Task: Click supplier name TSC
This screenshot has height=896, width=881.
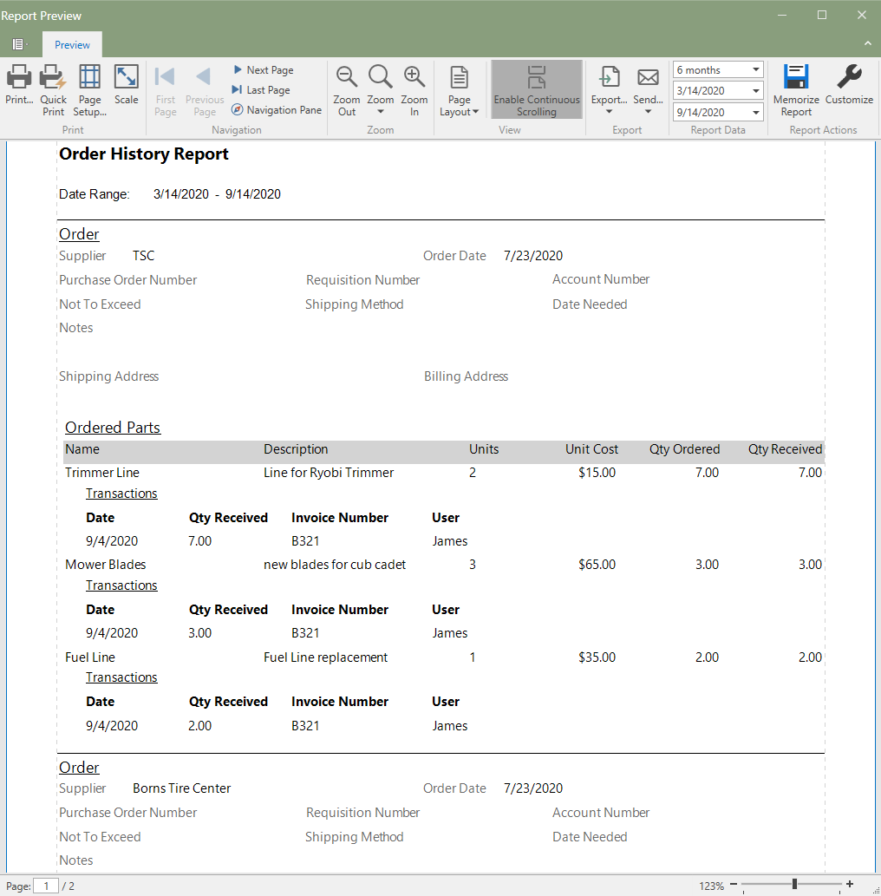Action: [x=143, y=255]
